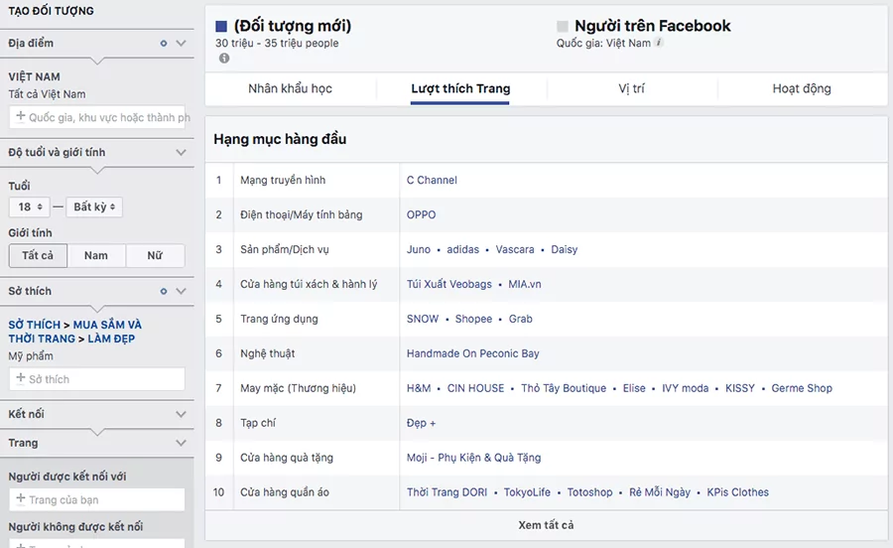893x548 pixels.
Task: Open the Grab page link
Action: click(x=521, y=319)
